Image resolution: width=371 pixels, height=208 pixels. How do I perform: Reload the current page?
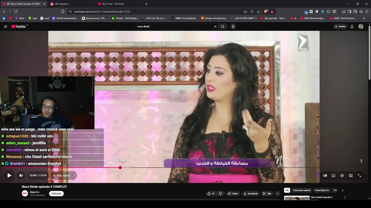tap(16, 12)
